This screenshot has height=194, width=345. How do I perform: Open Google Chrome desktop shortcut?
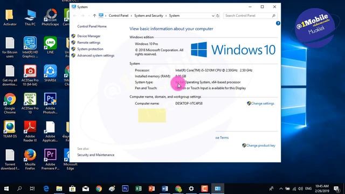[x=10, y=103]
